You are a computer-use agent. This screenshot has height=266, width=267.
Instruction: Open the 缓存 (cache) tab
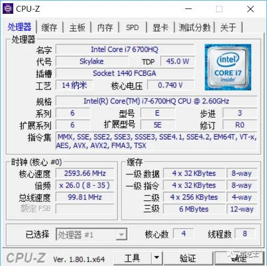(x=49, y=28)
